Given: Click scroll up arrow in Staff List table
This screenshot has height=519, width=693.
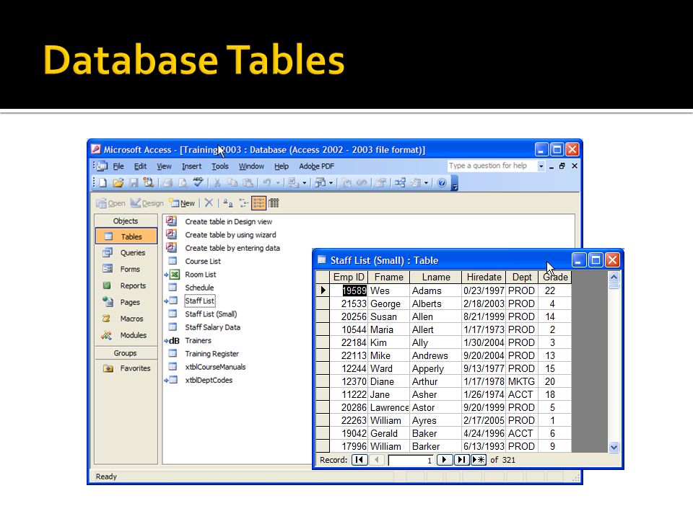Looking at the screenshot, I should coord(614,277).
